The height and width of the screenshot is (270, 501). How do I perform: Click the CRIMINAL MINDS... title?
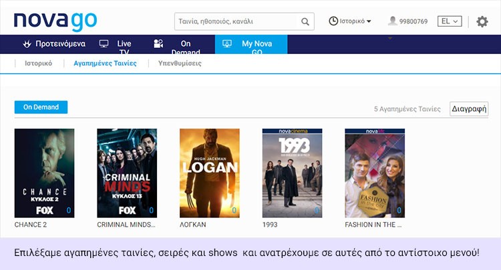pos(126,225)
